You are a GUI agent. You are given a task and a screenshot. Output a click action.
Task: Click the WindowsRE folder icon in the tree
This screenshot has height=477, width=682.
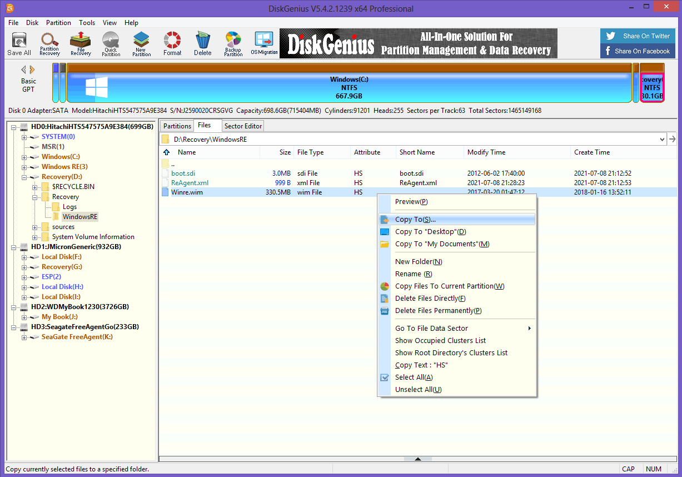[x=56, y=217]
